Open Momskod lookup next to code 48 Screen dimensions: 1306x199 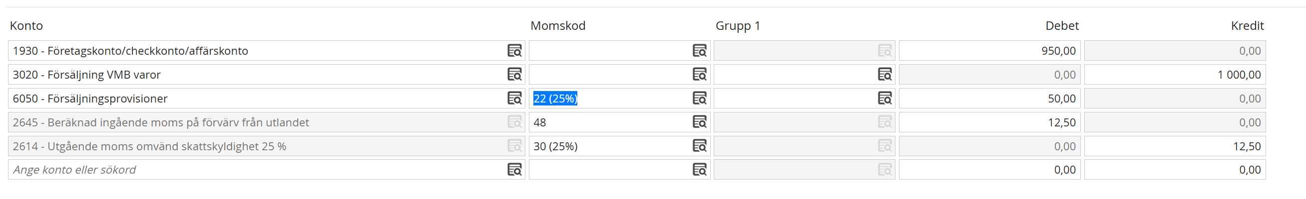[x=699, y=122]
